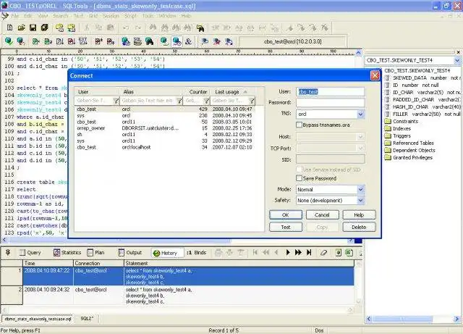Image resolution: width=463 pixels, height=334 pixels.
Task: Click the Save All toolbar icon
Action: (x=45, y=28)
